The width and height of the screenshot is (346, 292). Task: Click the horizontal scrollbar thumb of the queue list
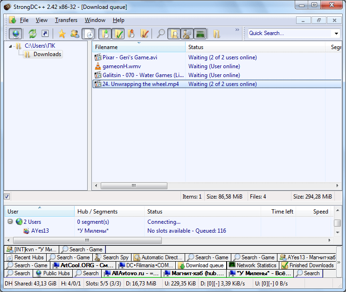point(134,185)
